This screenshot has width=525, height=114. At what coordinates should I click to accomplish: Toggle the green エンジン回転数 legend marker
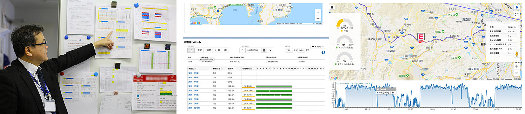(337, 47)
